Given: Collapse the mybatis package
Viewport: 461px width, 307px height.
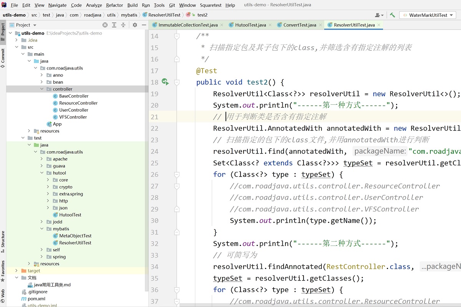Looking at the screenshot, I should coord(41,229).
